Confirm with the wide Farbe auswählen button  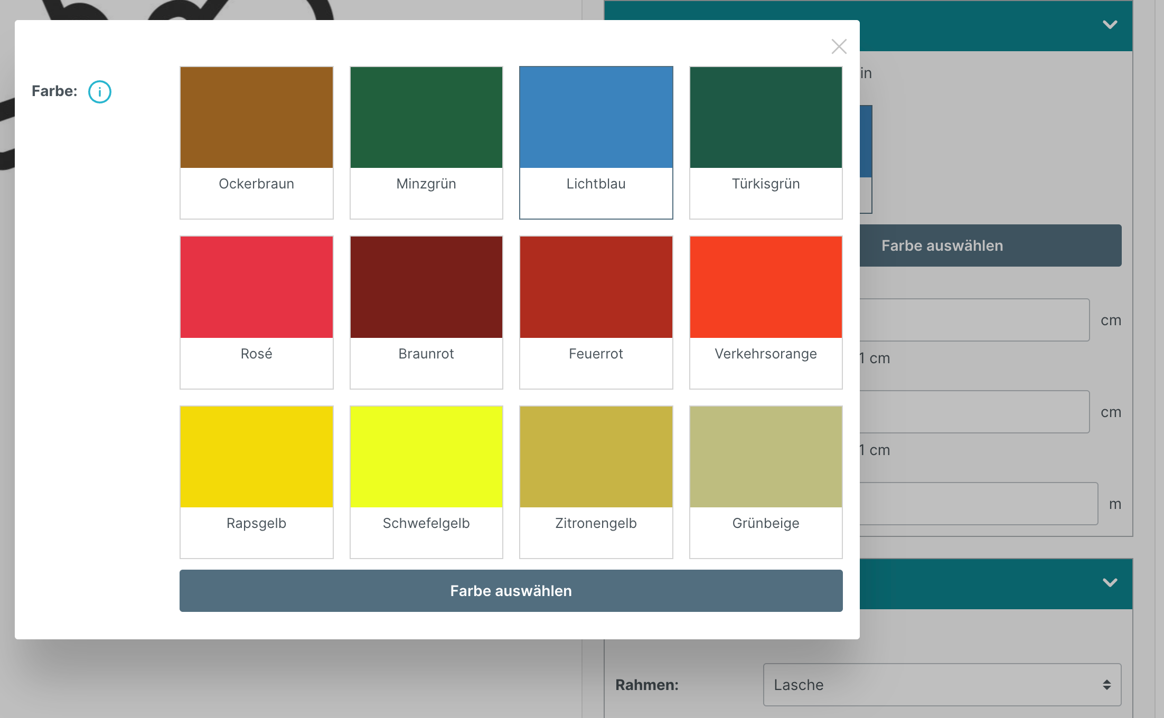[511, 591]
